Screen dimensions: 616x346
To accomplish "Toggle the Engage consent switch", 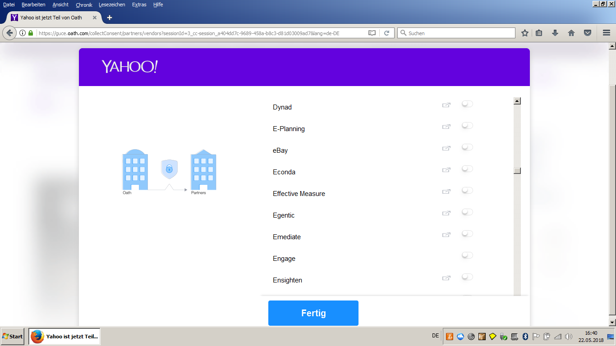I will [467, 255].
